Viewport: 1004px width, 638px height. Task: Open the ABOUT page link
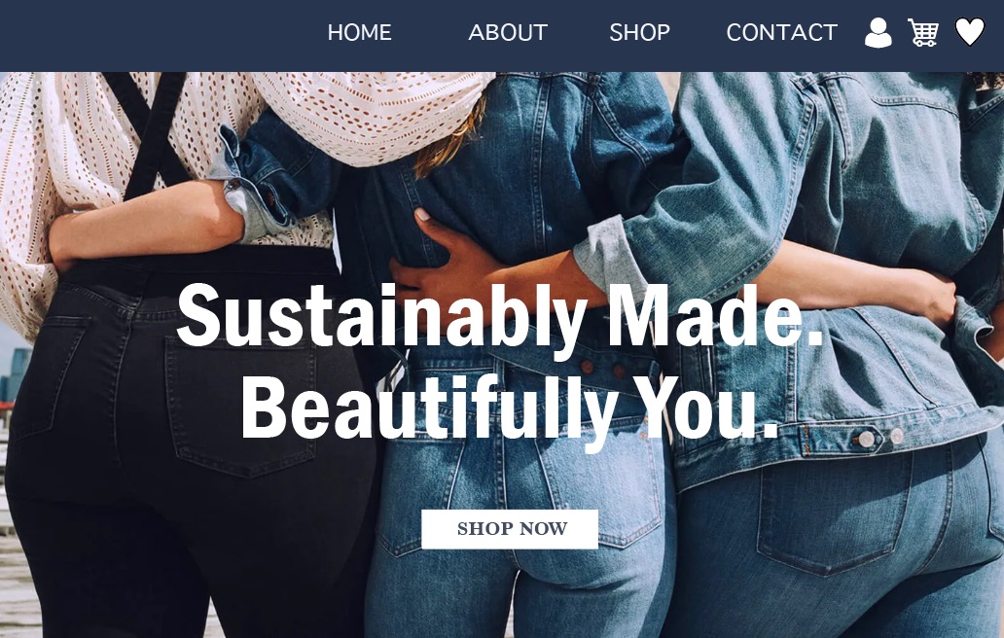[x=508, y=33]
